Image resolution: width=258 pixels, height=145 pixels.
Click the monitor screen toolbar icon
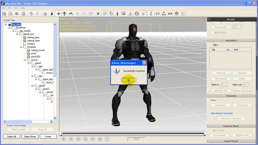(124, 14)
